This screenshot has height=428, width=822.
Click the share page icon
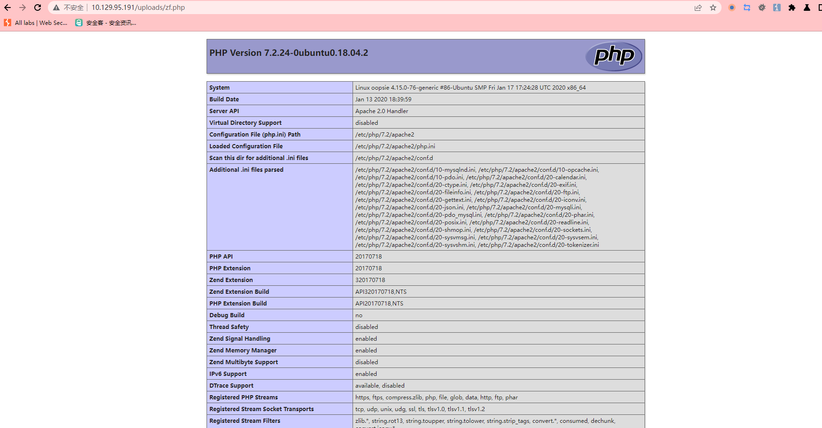698,8
